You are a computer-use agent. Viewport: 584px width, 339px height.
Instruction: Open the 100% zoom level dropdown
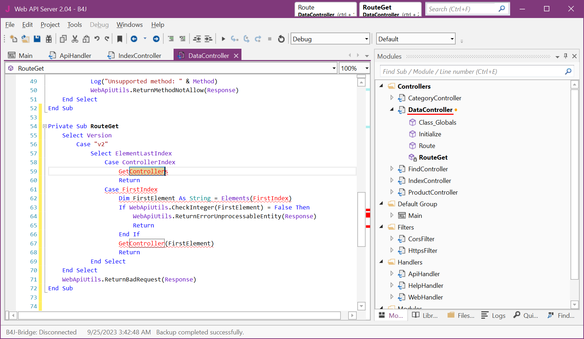[x=367, y=68]
